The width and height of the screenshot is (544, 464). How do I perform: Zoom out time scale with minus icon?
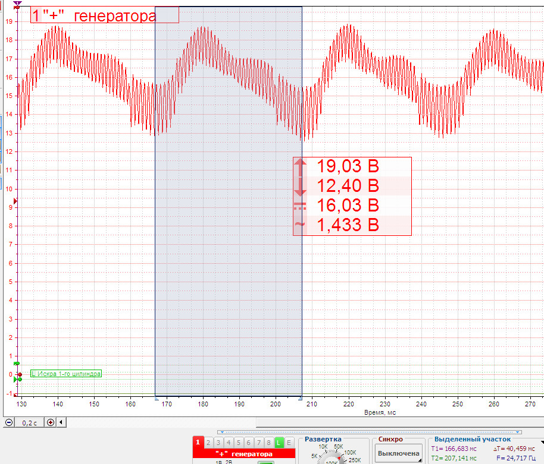click(9, 422)
